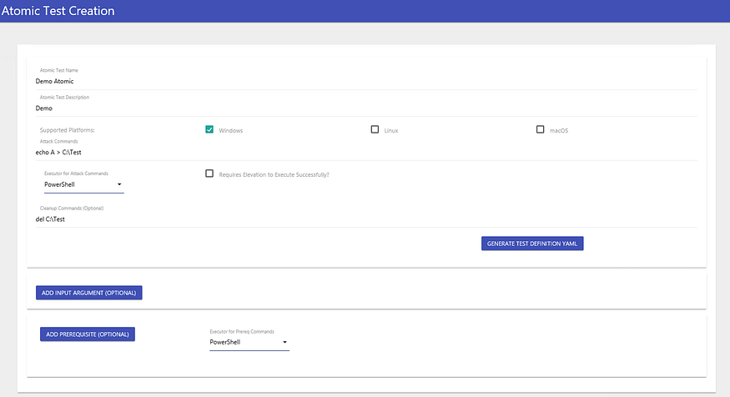This screenshot has height=397, width=730.
Task: Check the Requires Elevation checkbox
Action: [x=209, y=173]
